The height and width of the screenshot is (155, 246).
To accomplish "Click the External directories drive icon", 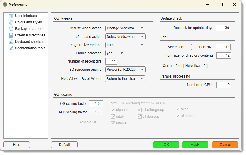I will [11, 35].
